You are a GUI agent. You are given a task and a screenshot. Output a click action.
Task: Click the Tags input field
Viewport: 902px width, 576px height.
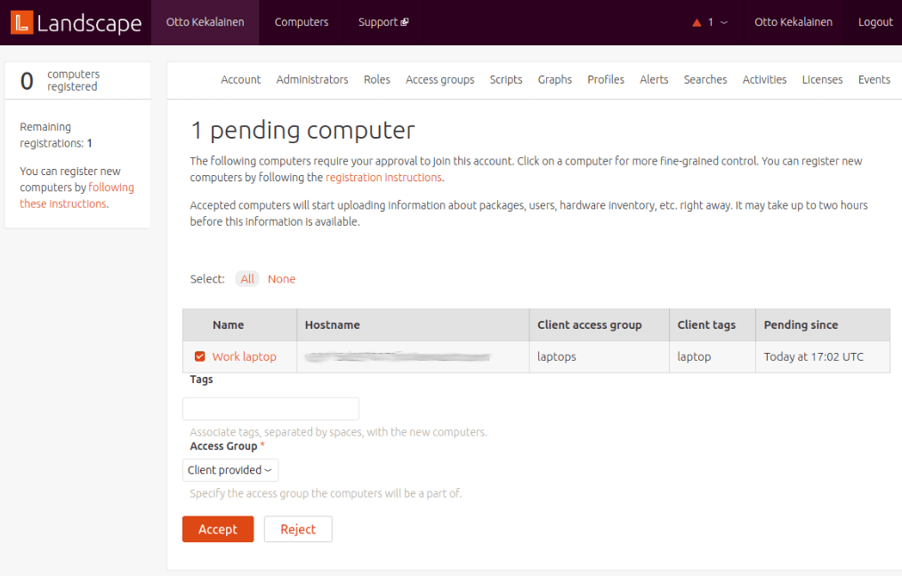pos(270,408)
